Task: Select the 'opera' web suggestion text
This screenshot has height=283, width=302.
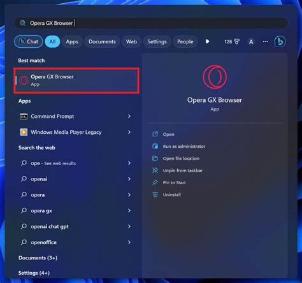Action: [38, 195]
